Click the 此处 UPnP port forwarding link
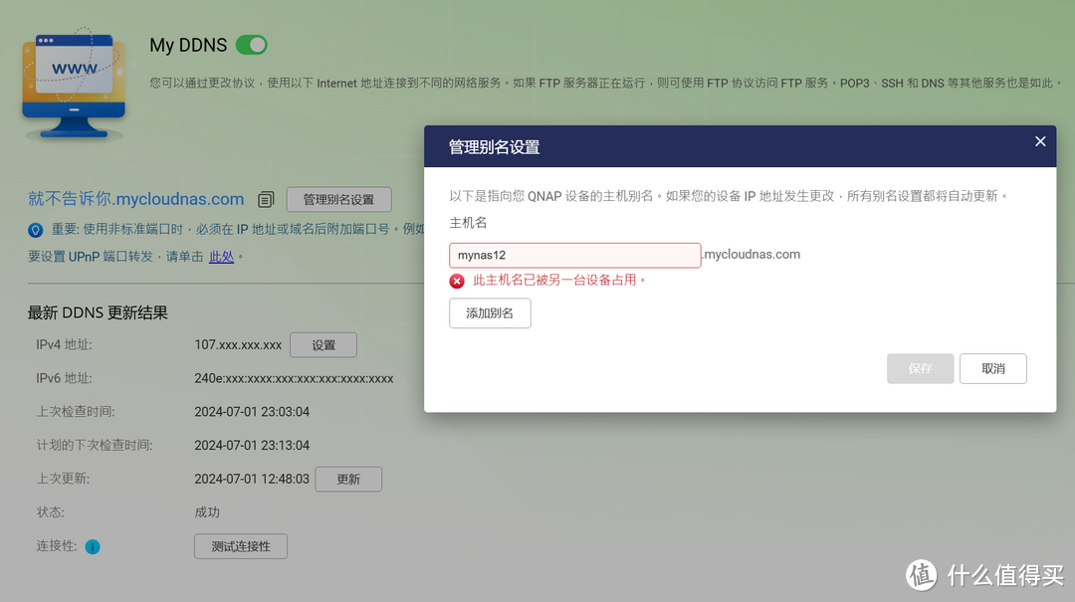This screenshot has width=1075, height=602. pos(221,257)
